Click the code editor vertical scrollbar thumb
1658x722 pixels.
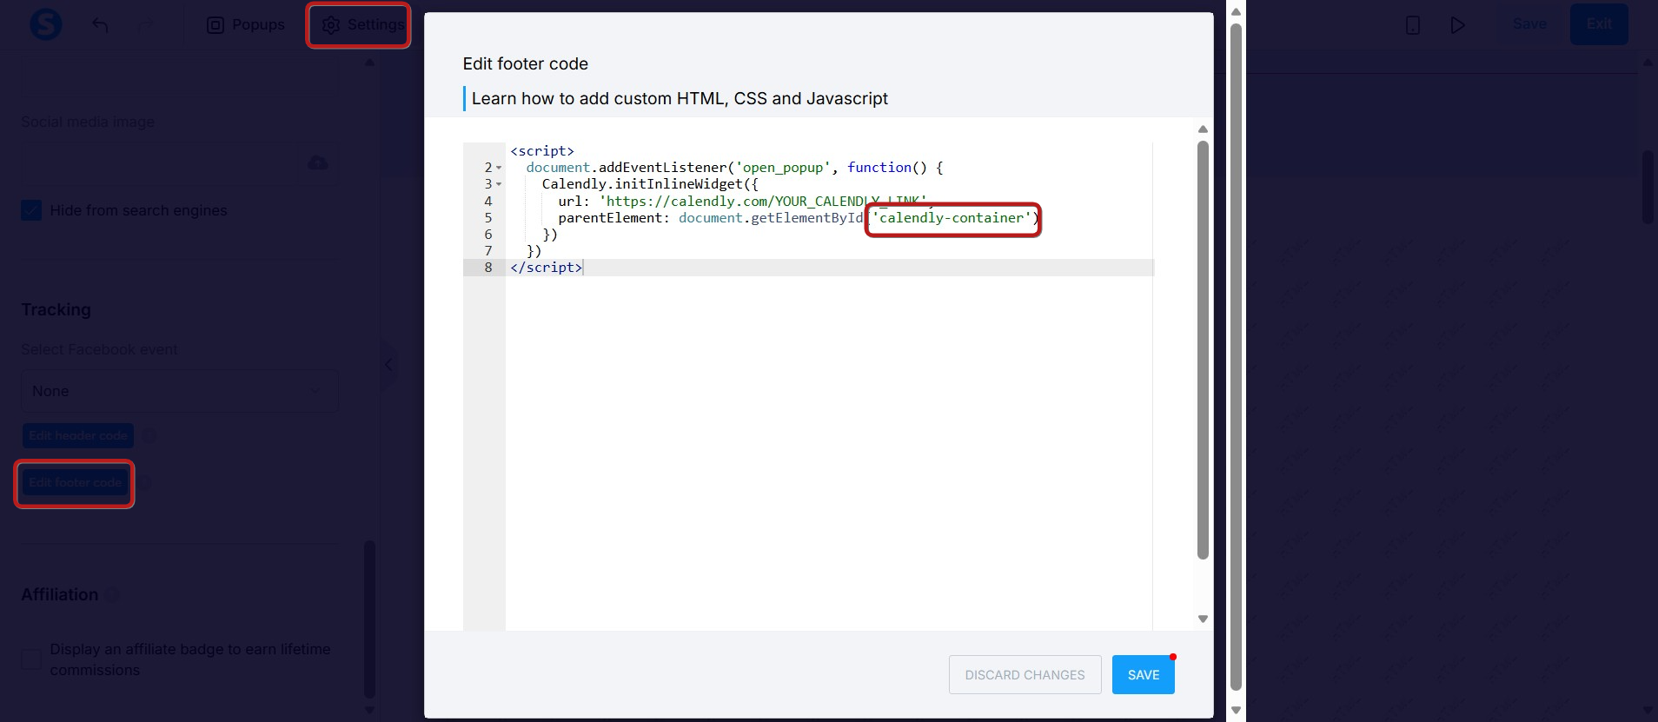tap(1203, 350)
